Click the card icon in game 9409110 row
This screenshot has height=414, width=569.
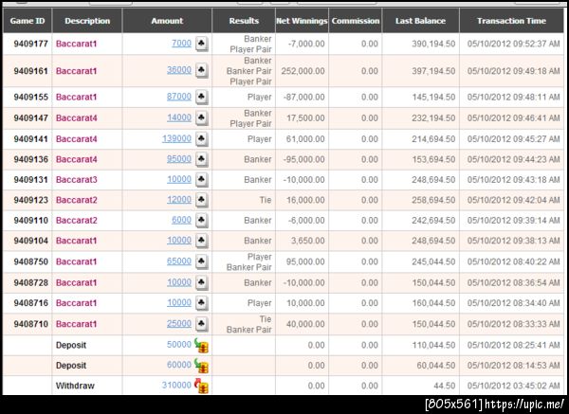[202, 220]
